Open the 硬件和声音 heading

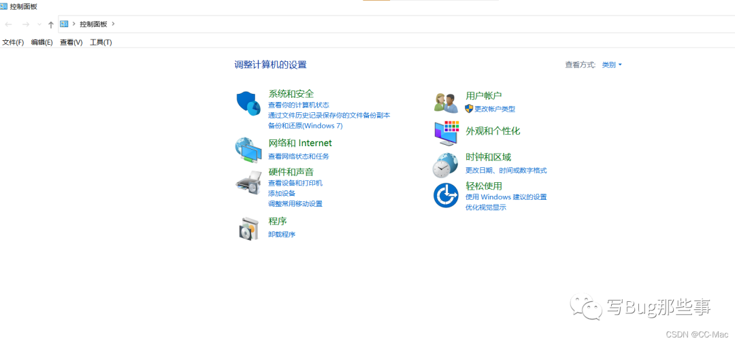click(291, 172)
